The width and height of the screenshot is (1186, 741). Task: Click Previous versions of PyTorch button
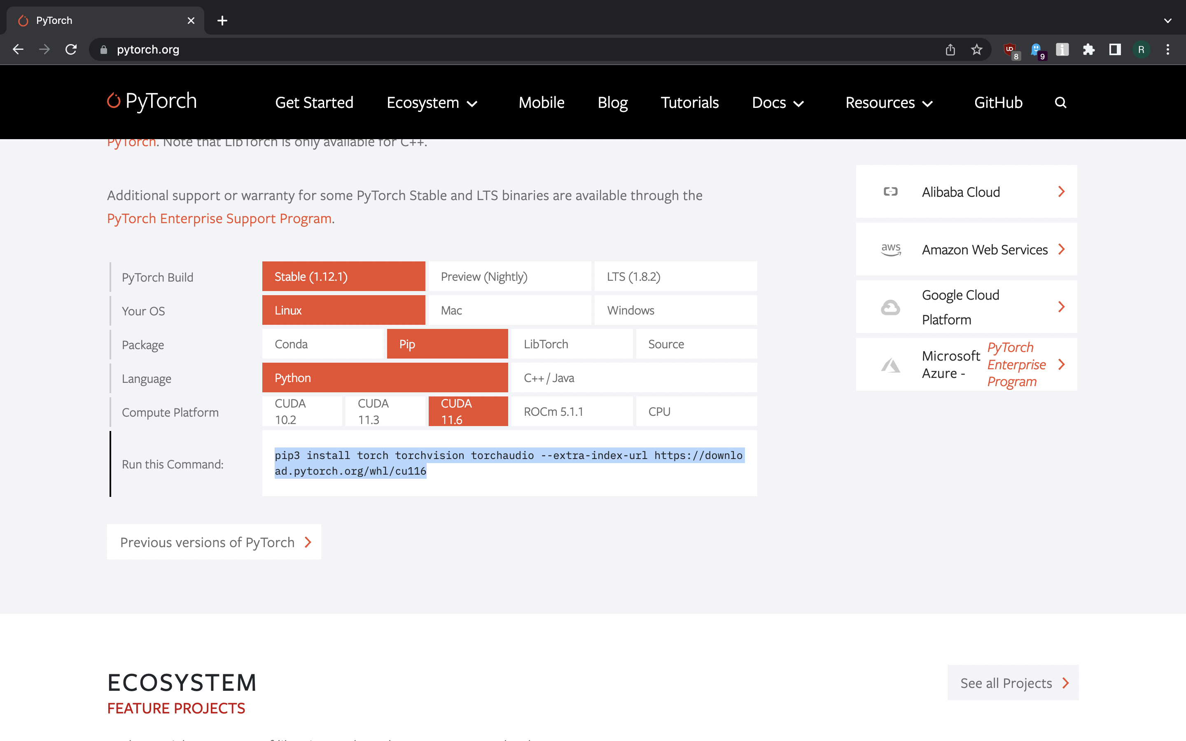pyautogui.click(x=214, y=542)
